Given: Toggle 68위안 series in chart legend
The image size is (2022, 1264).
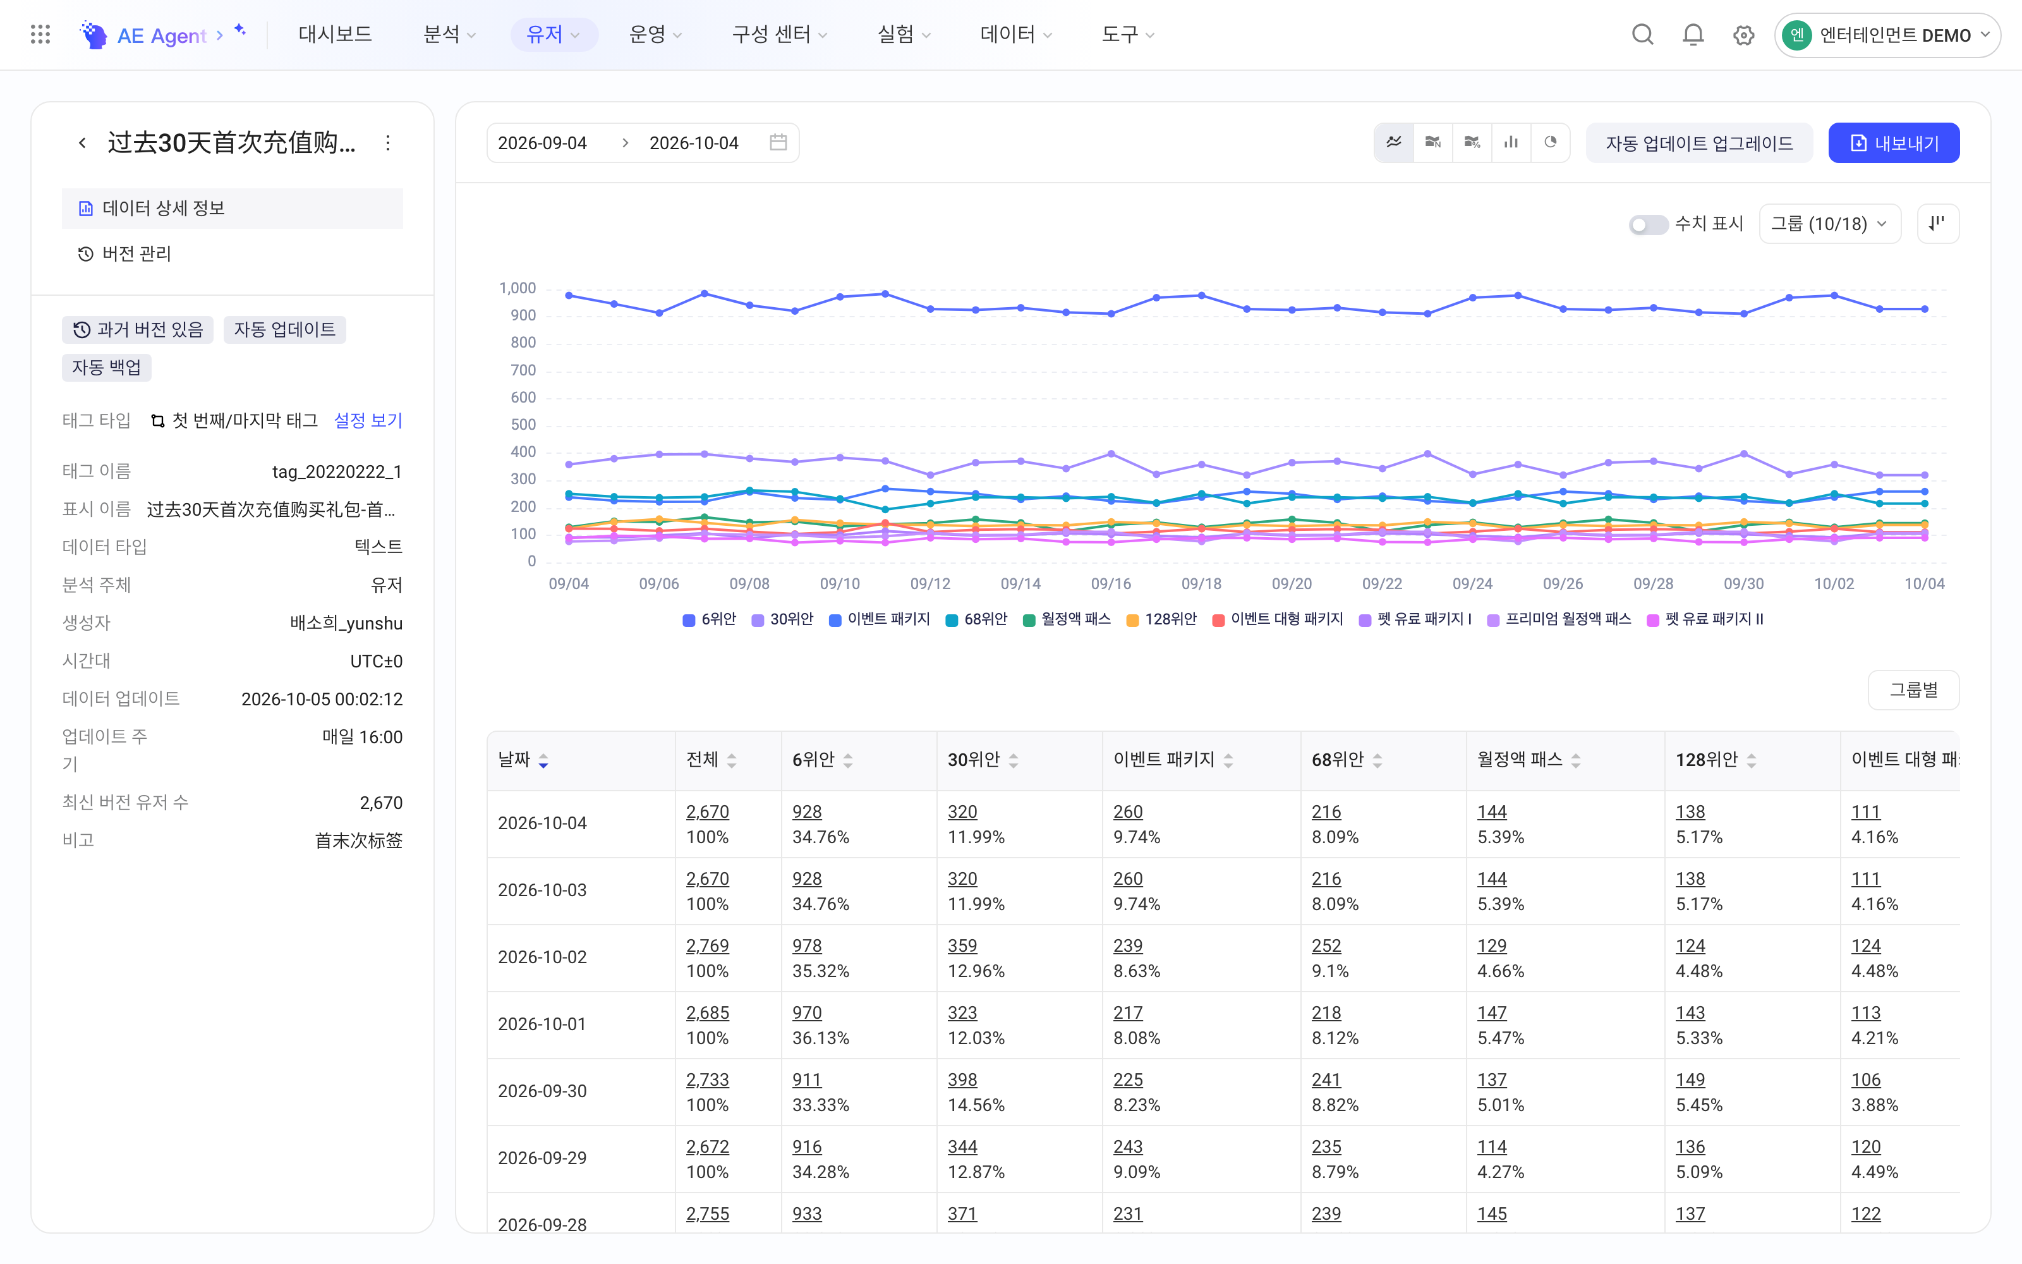Looking at the screenshot, I should [976, 619].
